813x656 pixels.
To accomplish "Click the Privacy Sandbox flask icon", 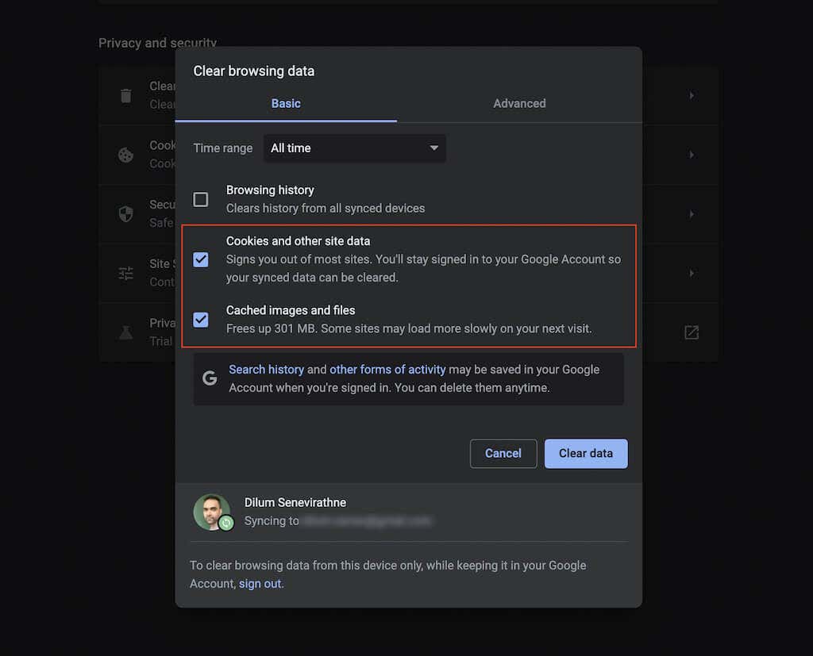I will tap(125, 332).
